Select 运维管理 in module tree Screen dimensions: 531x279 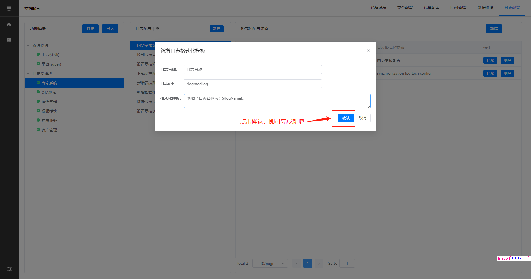click(49, 102)
